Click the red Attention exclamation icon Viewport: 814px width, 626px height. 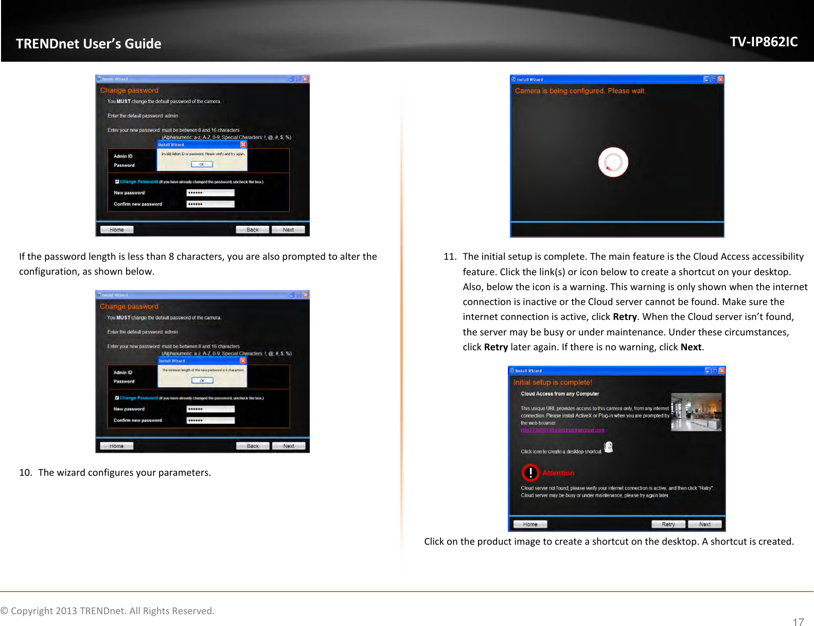(x=530, y=473)
